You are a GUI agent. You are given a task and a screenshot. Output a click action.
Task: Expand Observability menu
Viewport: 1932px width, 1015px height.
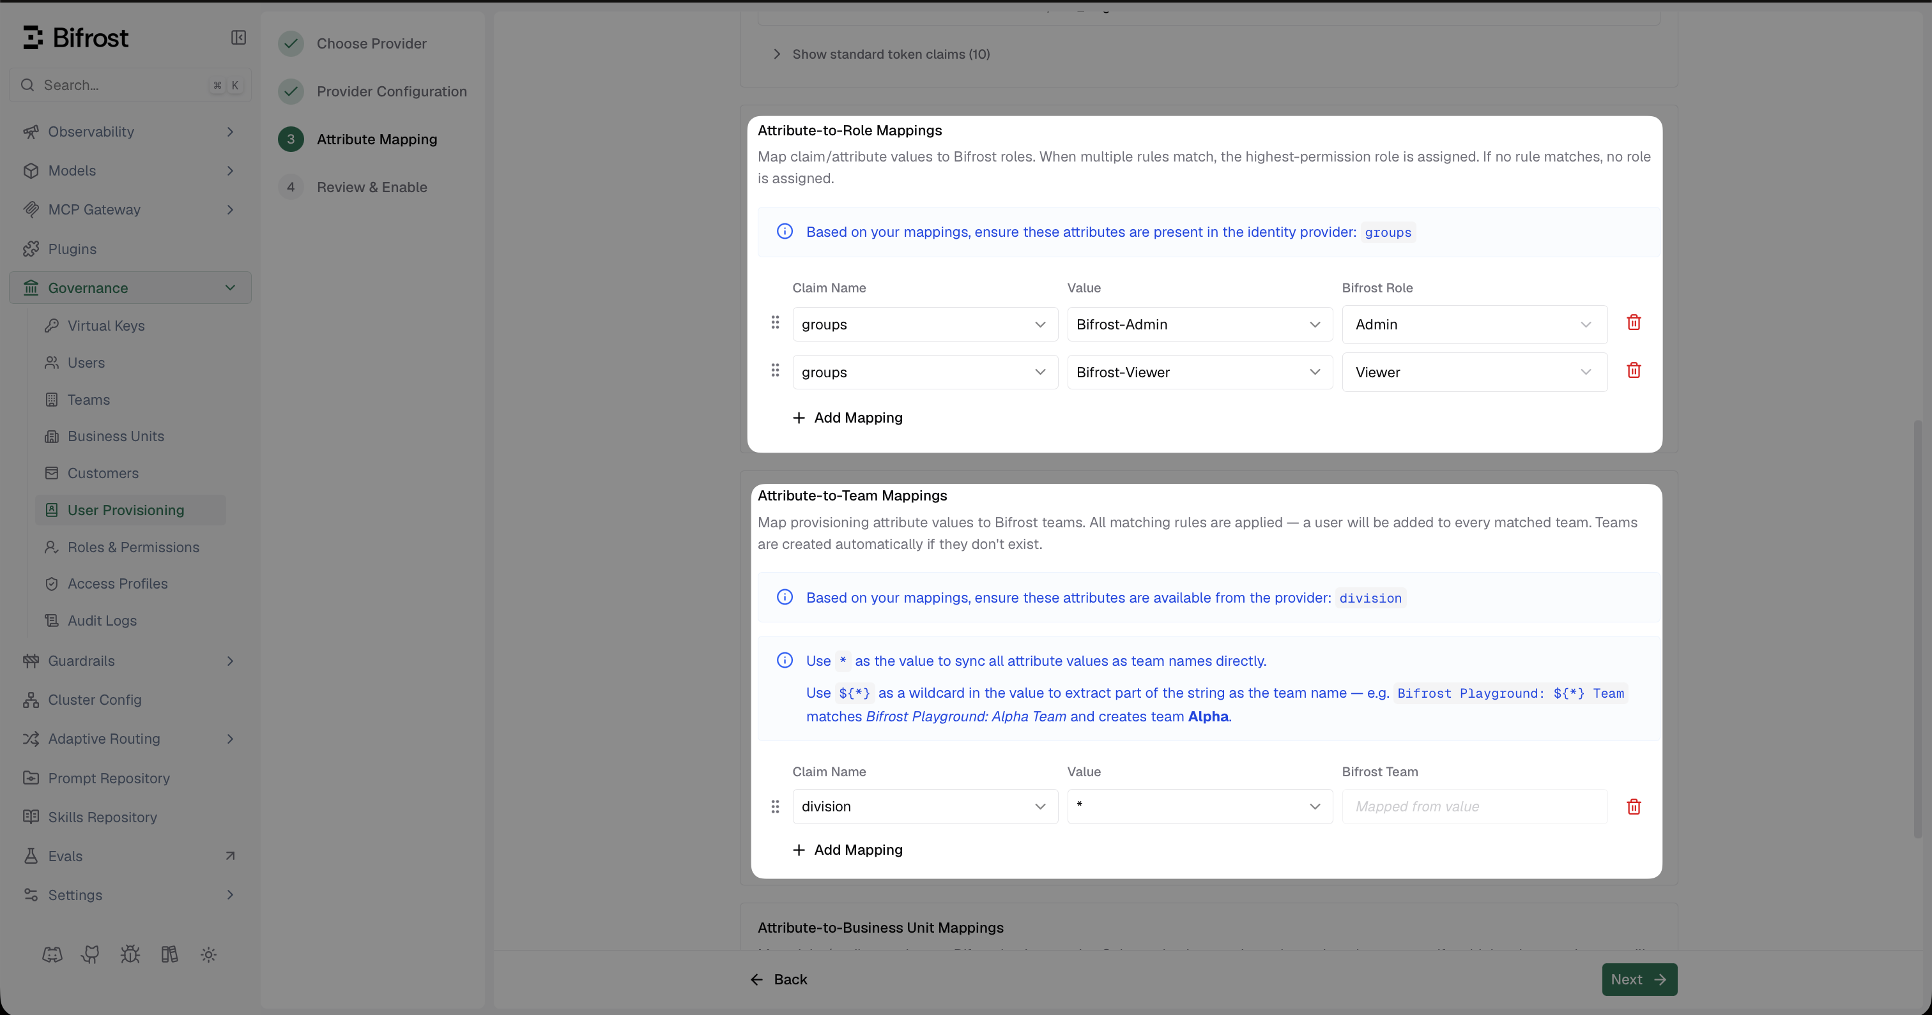pyautogui.click(x=130, y=132)
